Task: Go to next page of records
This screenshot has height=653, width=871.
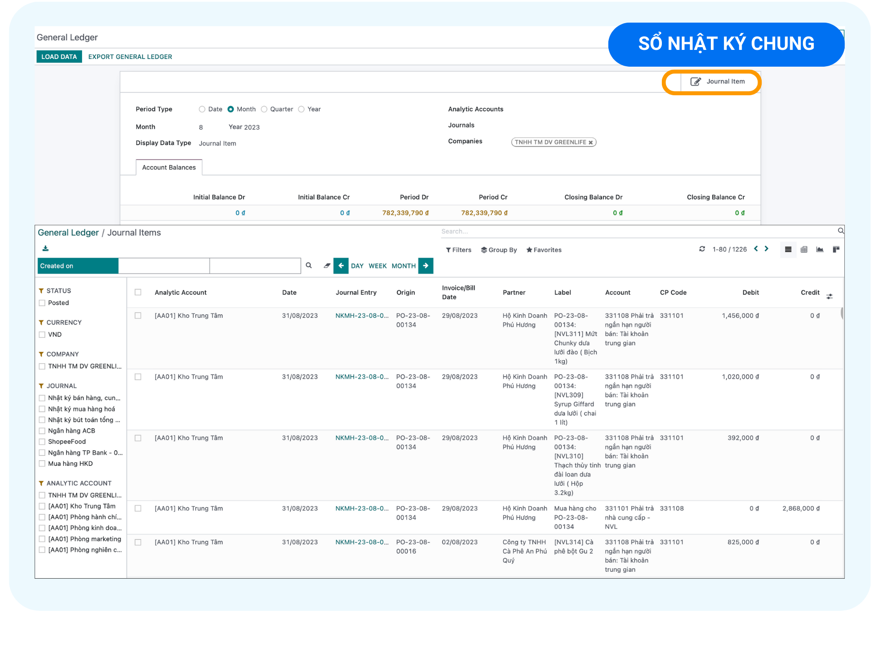Action: (767, 249)
